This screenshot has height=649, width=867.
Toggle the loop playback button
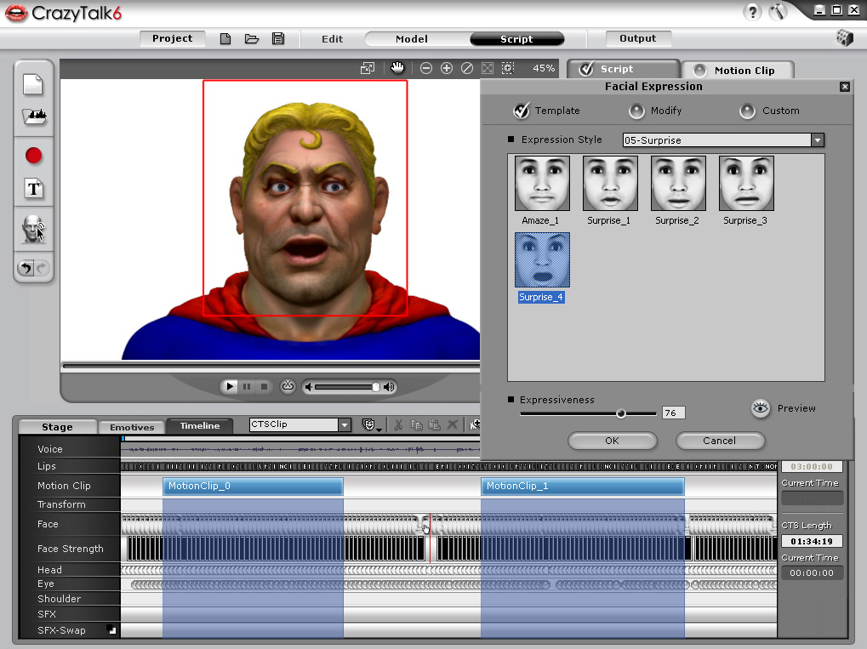[288, 386]
